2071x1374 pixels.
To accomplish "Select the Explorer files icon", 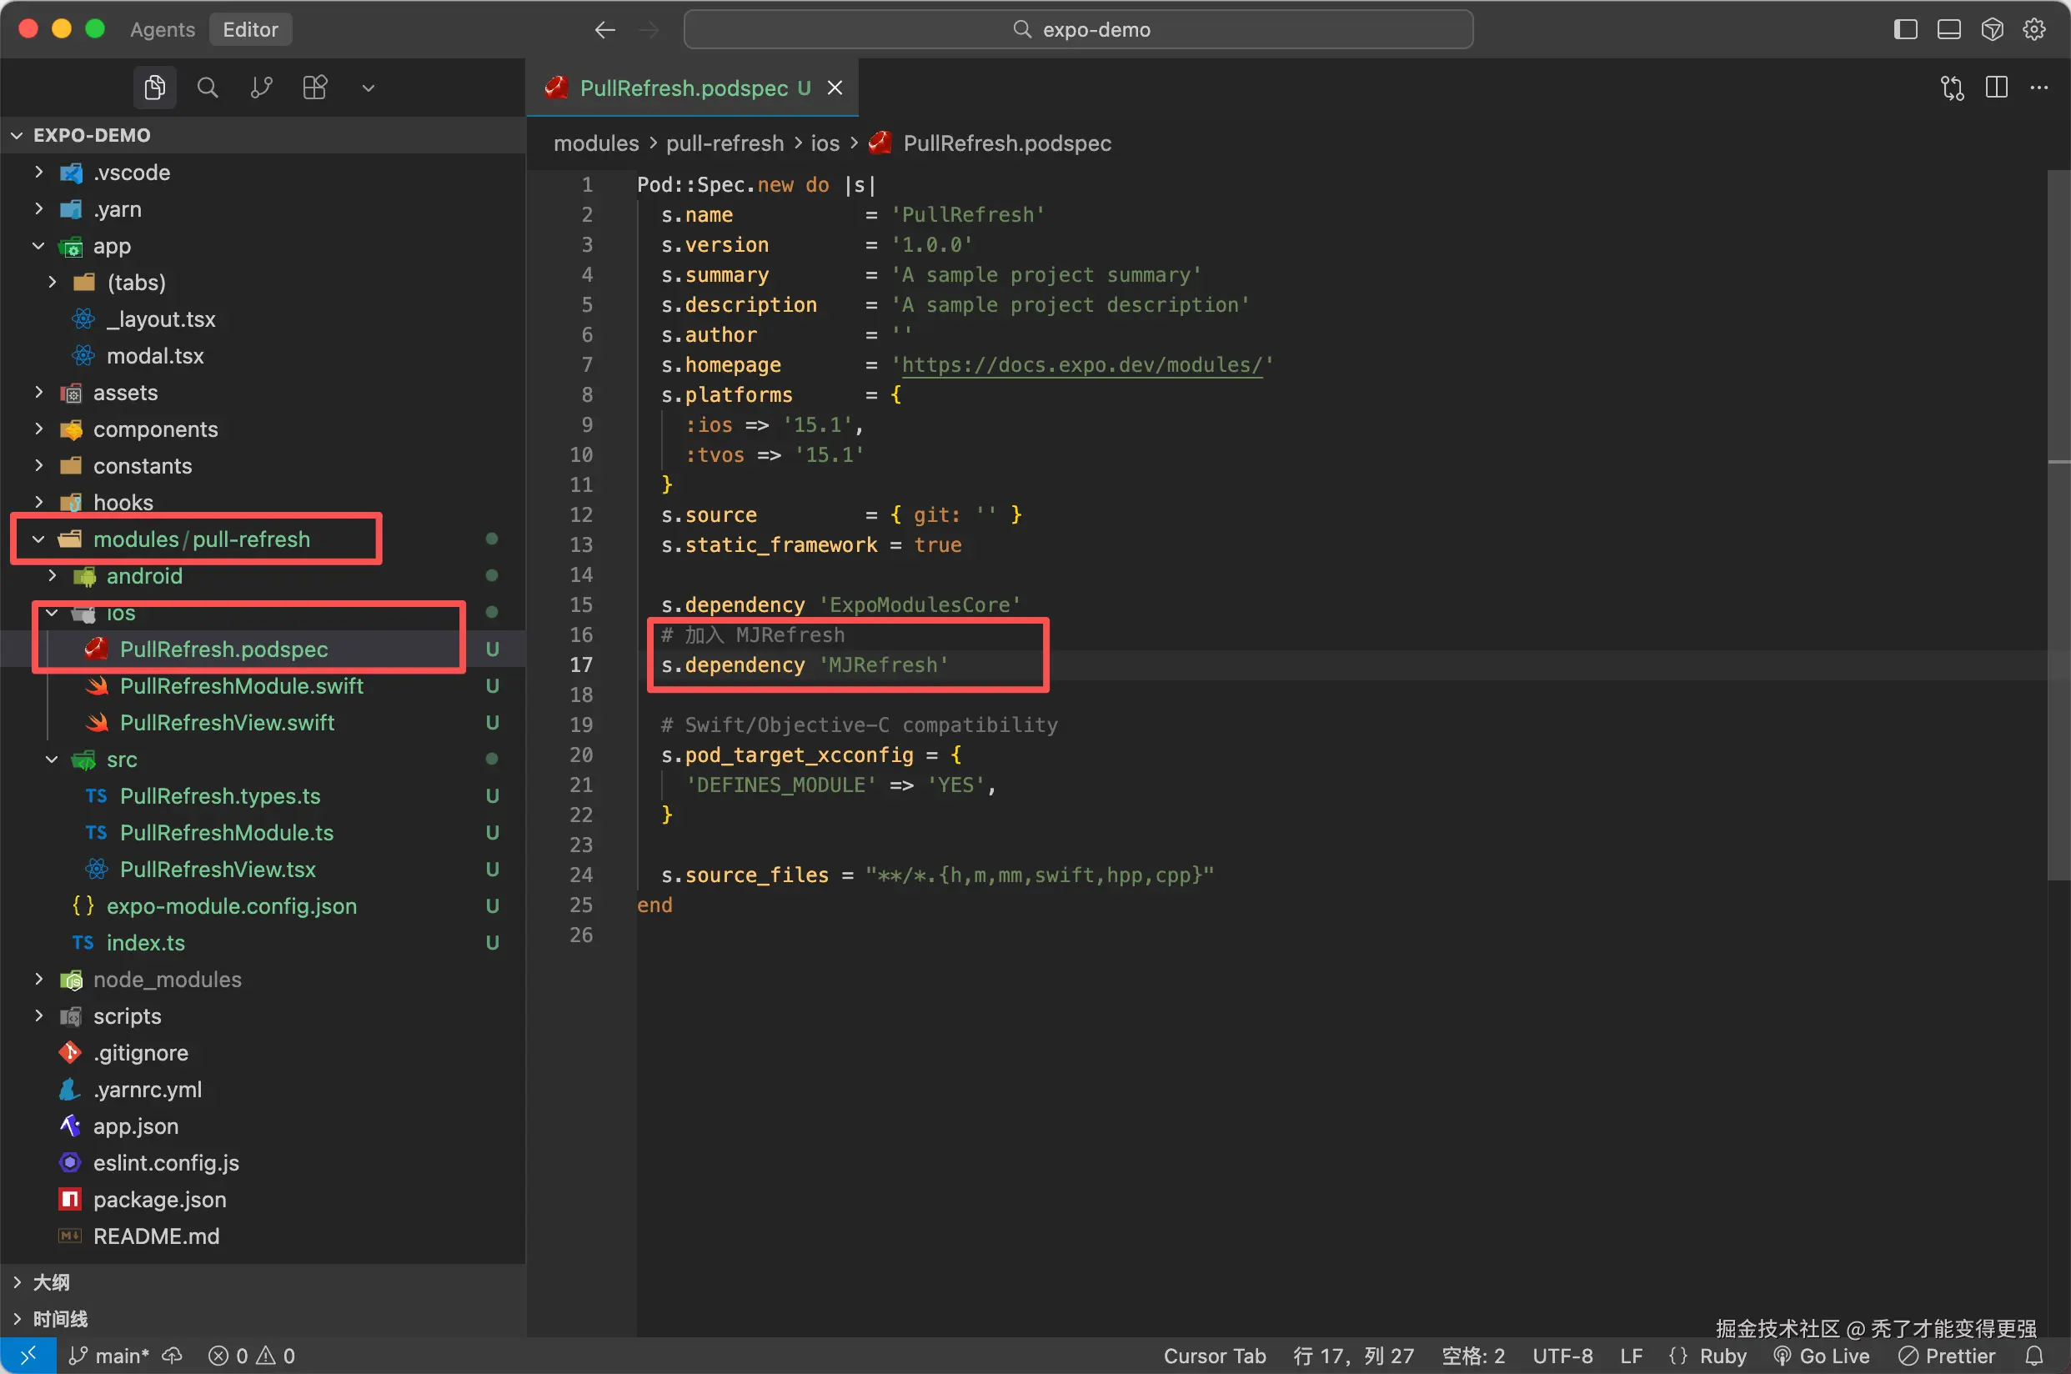I will 155,88.
